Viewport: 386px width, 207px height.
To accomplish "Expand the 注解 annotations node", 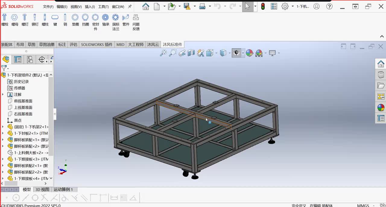I will tap(3, 94).
